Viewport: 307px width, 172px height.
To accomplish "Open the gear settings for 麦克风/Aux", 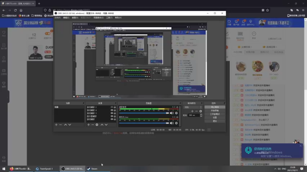I will [x=177, y=123].
